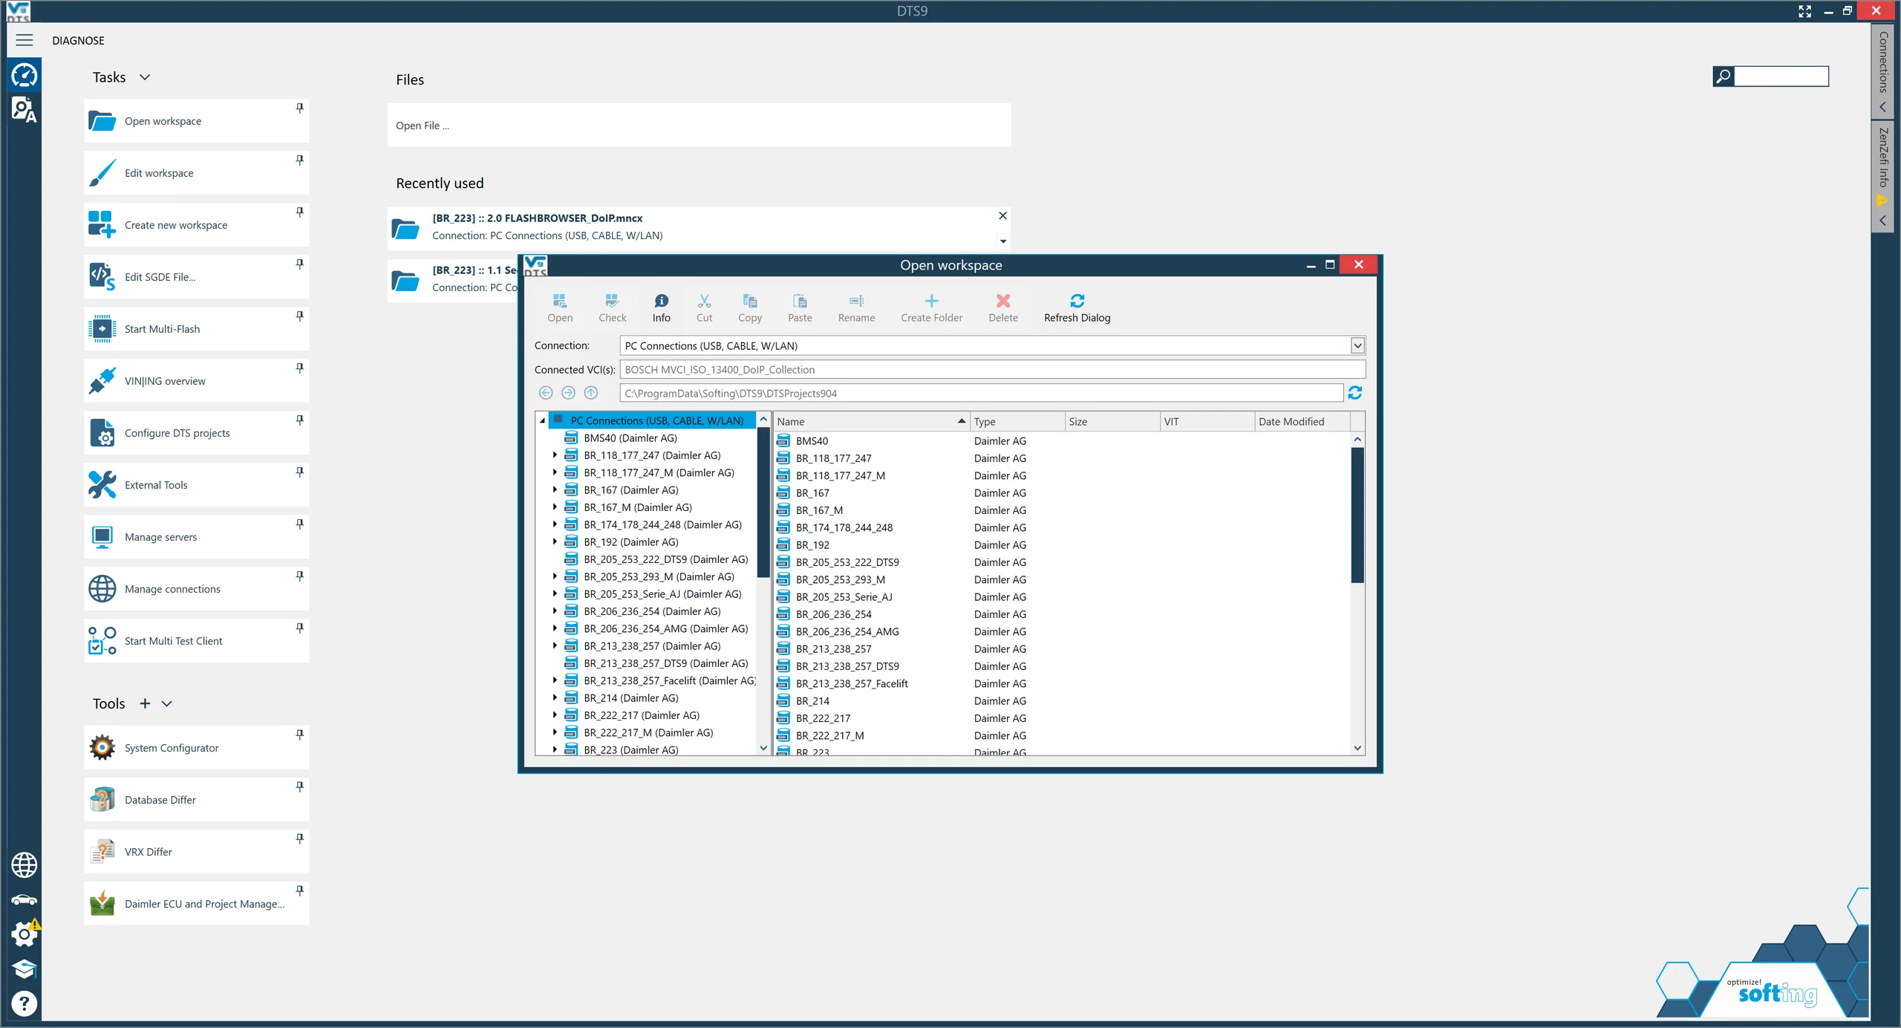Toggle pin on Open workspace task
Viewport: 1901px width, 1028px height.
coord(300,108)
